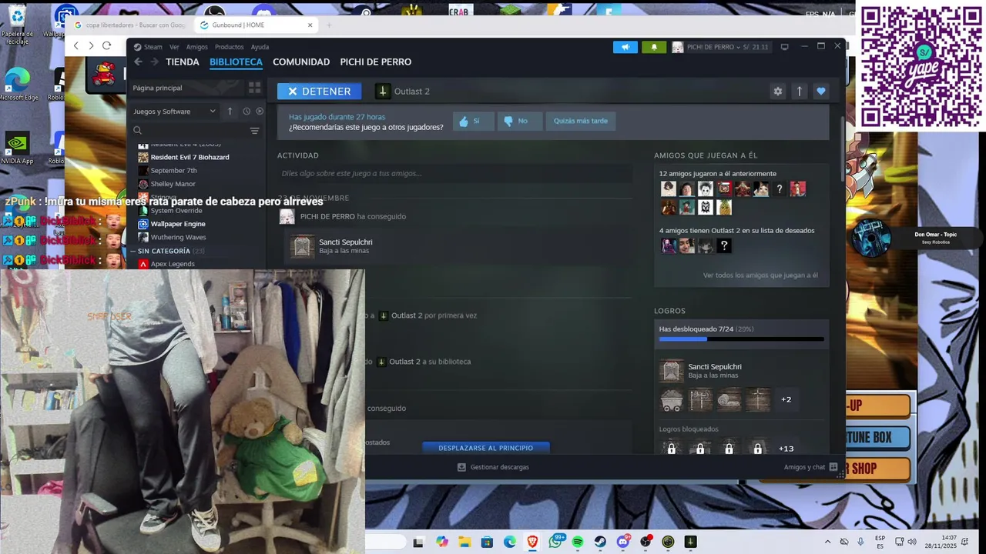The width and height of the screenshot is (986, 554).
Task: Open Steam announcements megaphone icon
Action: pos(625,47)
